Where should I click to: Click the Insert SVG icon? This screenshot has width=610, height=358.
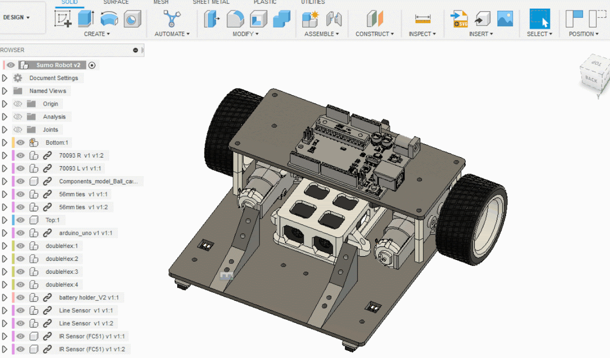click(459, 19)
